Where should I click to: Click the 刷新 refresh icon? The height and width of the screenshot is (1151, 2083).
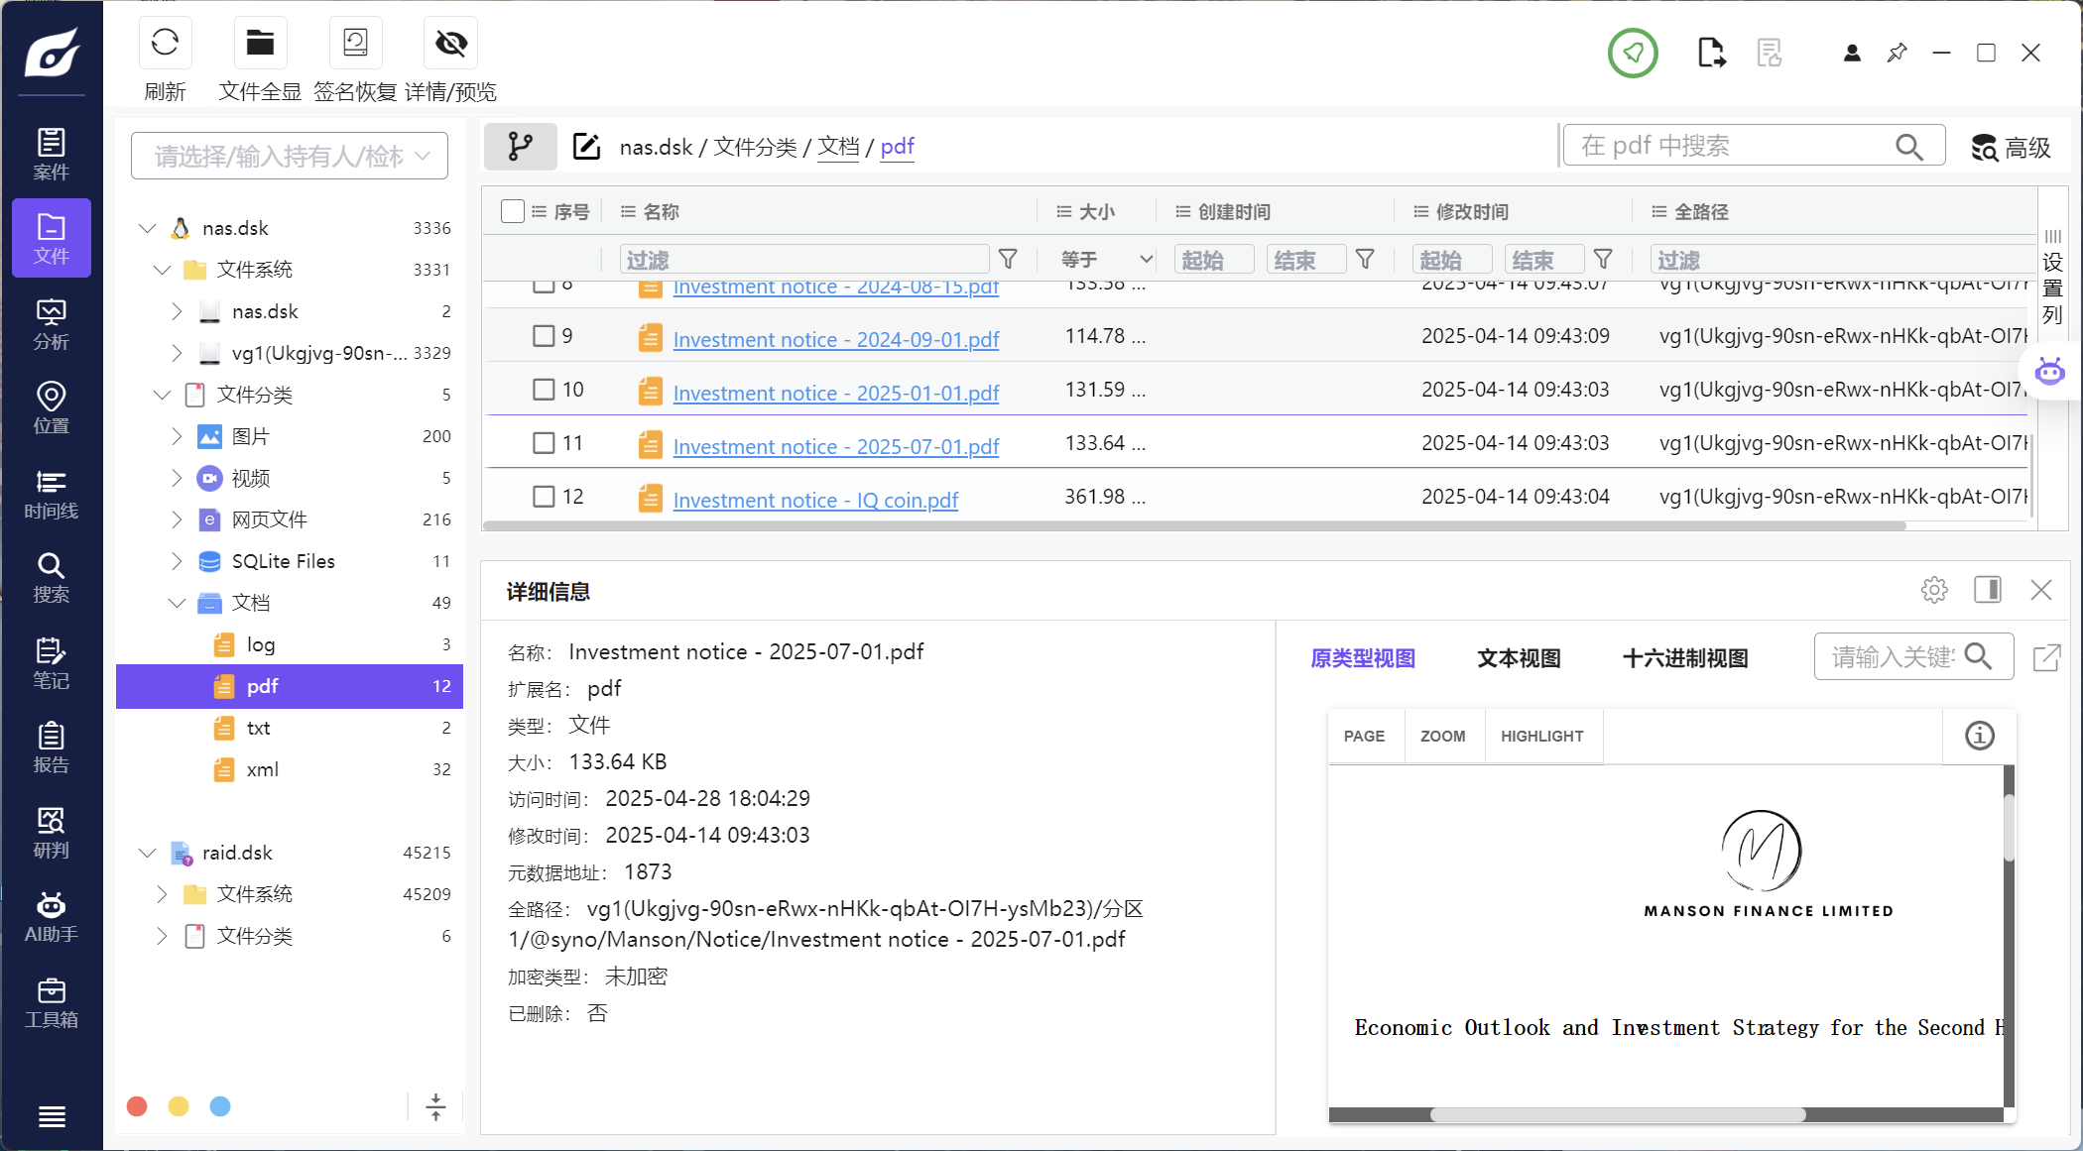[165, 44]
